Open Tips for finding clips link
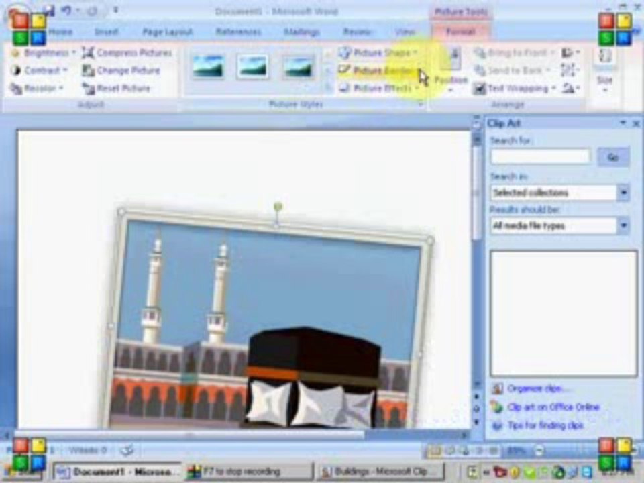The width and height of the screenshot is (644, 483). coord(545,425)
